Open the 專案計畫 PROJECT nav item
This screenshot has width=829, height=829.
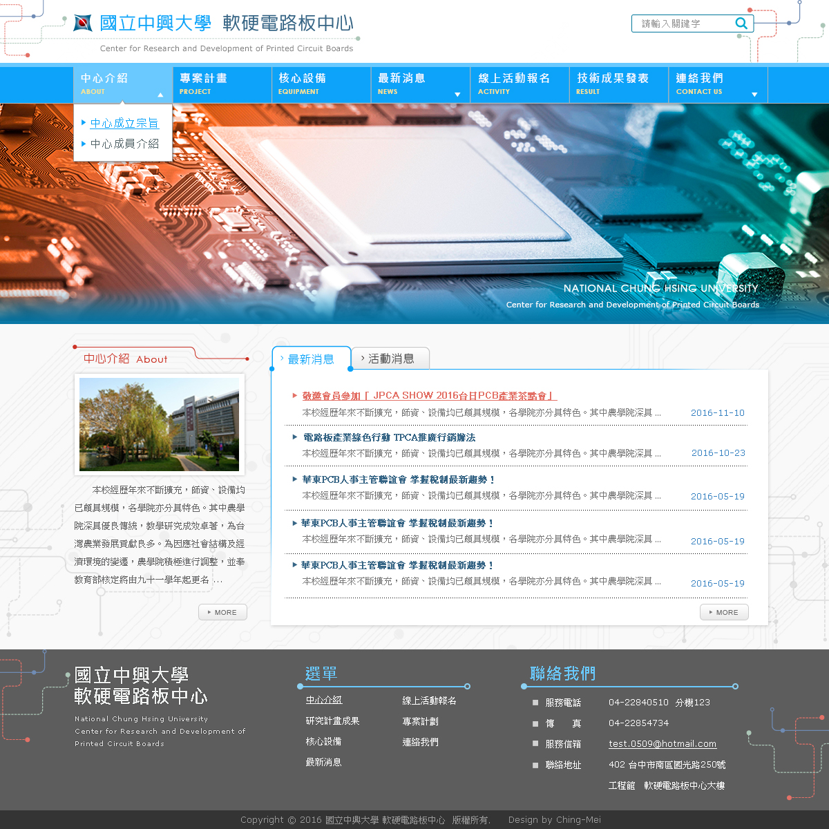tap(221, 84)
